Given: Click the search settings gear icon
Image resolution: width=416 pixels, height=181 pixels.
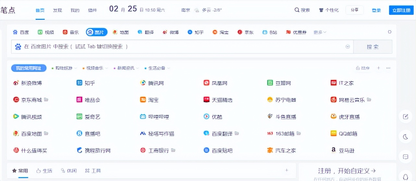Looking at the screenshot, I should [x=390, y=32].
